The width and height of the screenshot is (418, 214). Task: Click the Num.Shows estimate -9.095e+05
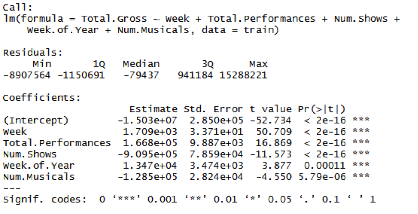pyautogui.click(x=147, y=154)
